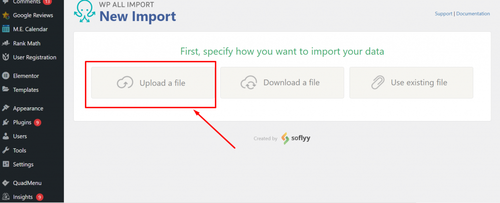Image resolution: width=500 pixels, height=203 pixels.
Task: Pick Use existing file option
Action: [411, 83]
